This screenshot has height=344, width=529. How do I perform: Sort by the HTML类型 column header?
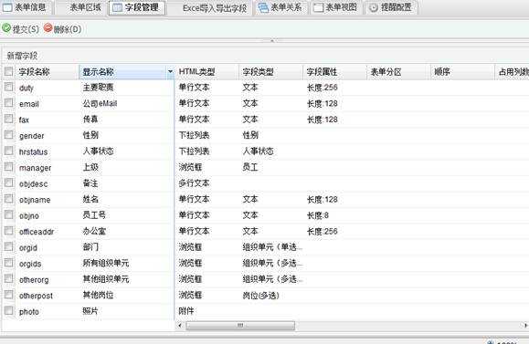[196, 72]
